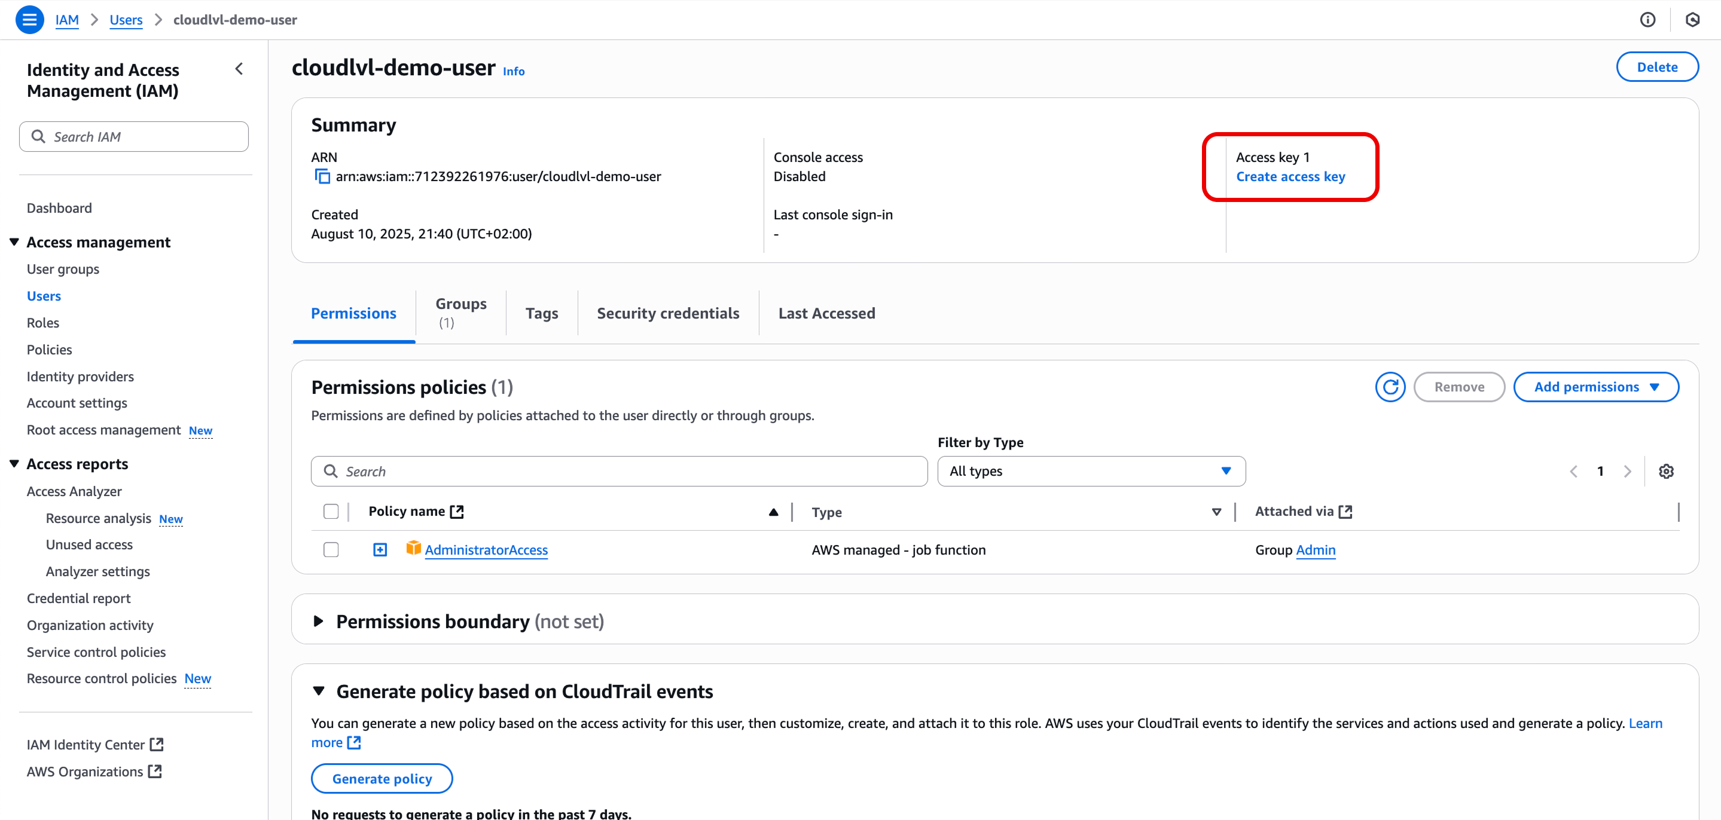This screenshot has height=820, width=1721.
Task: Select the AdministratorAccess row checkbox
Action: 331,549
